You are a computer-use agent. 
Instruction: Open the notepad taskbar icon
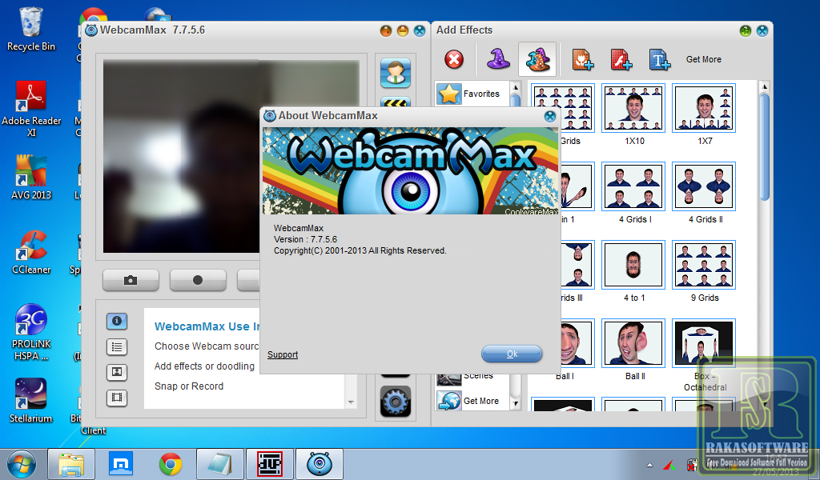pos(219,464)
